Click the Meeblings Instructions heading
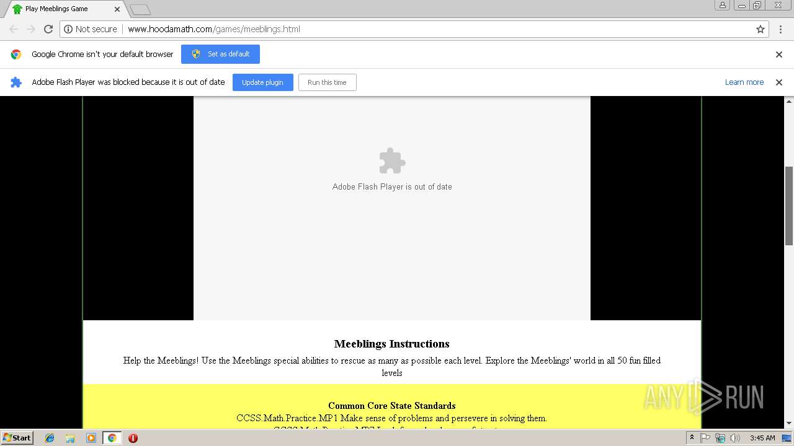 point(392,344)
